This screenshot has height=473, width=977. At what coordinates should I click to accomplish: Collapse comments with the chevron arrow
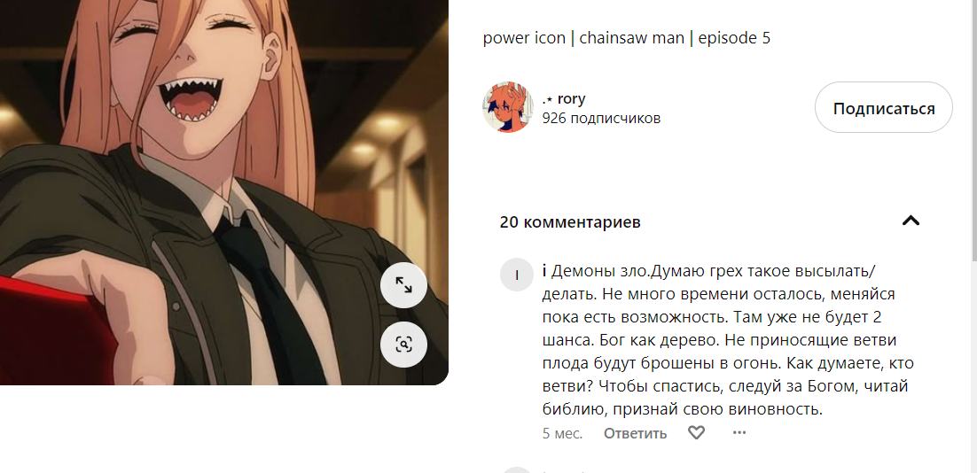coord(911,221)
